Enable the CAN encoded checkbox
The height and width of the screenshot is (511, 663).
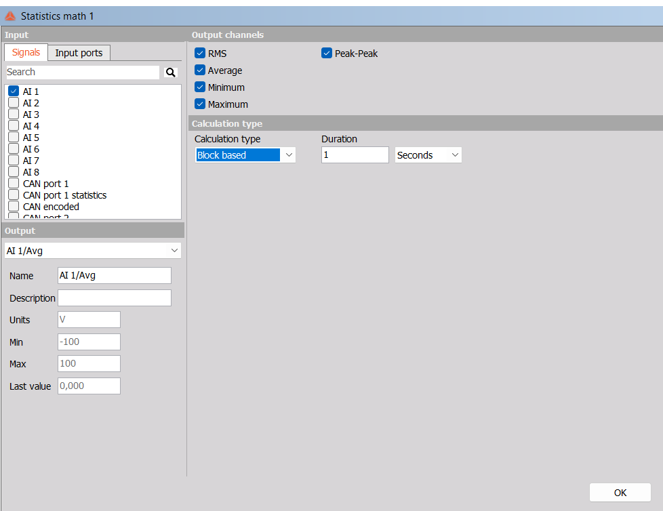pos(14,206)
